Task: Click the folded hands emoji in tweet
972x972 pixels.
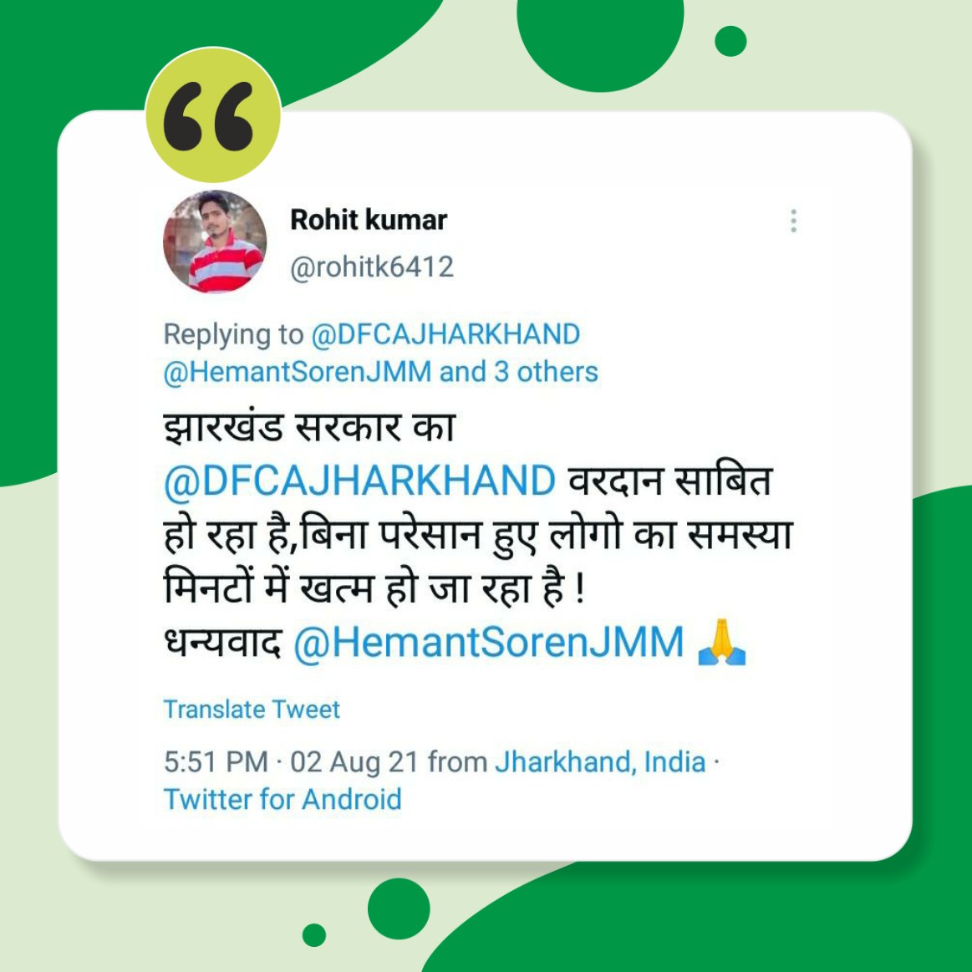Action: [x=721, y=642]
